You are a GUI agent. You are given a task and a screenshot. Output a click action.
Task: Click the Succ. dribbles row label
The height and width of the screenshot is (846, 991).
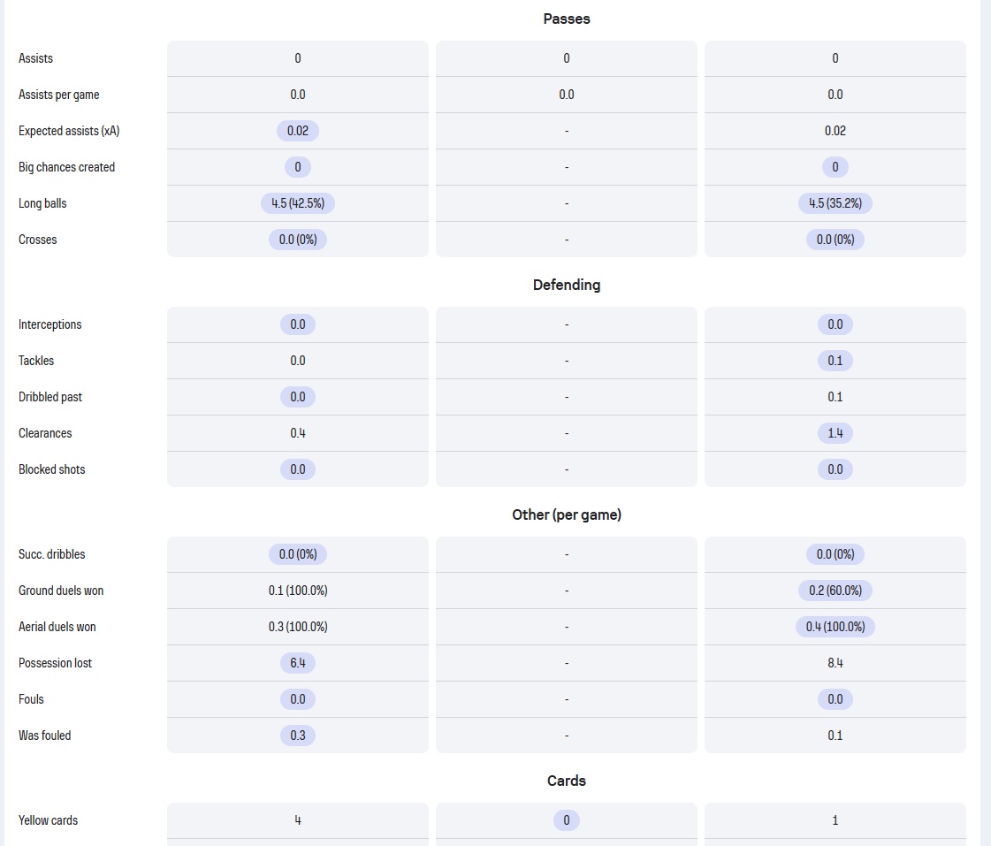tap(52, 554)
